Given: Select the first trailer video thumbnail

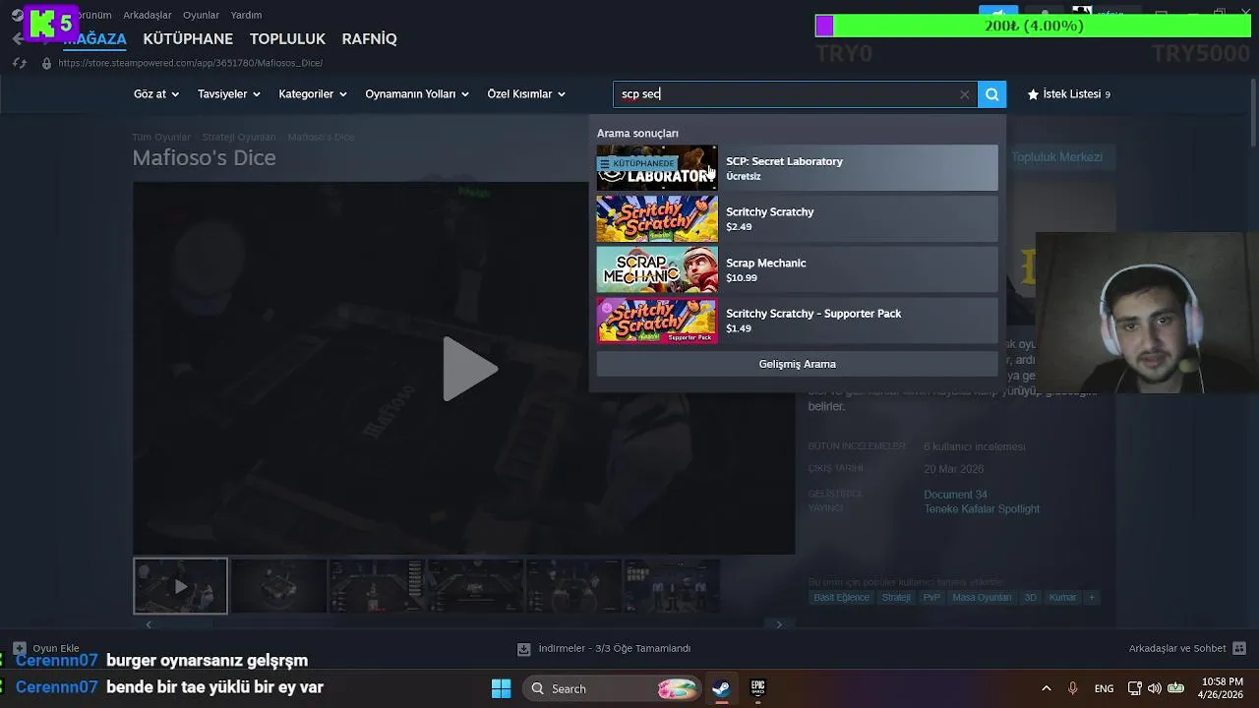Looking at the screenshot, I should pyautogui.click(x=180, y=586).
